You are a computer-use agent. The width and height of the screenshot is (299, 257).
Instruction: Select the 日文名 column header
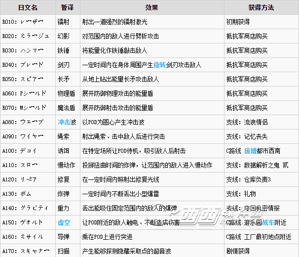(x=28, y=7)
